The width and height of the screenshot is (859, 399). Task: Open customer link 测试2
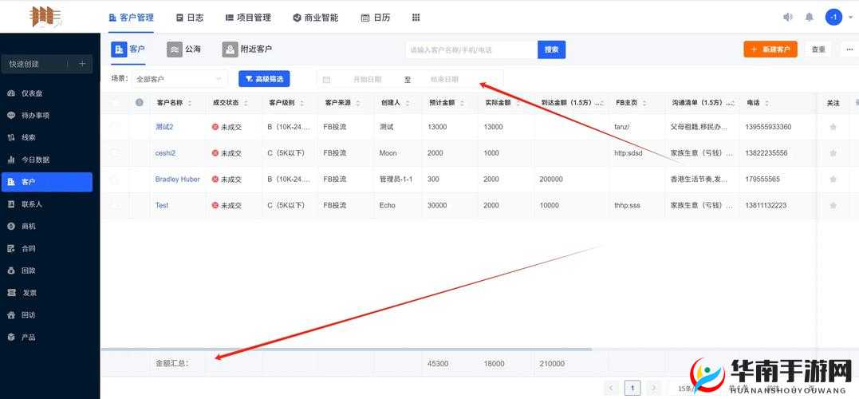pyautogui.click(x=164, y=127)
